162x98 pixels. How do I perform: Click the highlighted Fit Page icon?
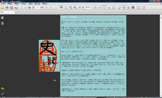coord(104,8)
